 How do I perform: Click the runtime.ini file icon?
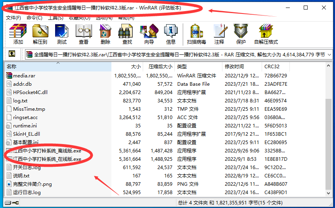[x=9, y=125]
